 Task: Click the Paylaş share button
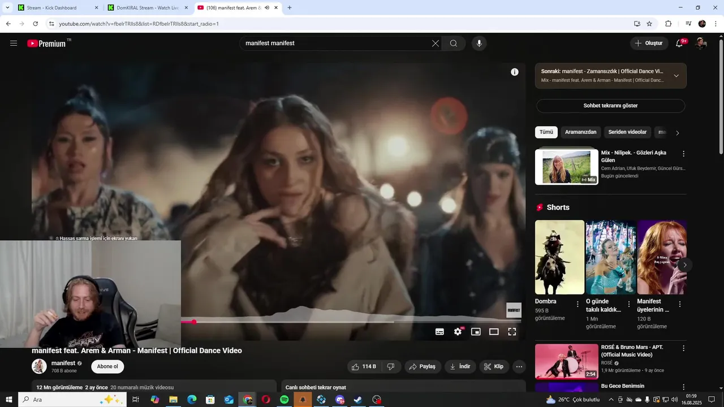tap(422, 366)
